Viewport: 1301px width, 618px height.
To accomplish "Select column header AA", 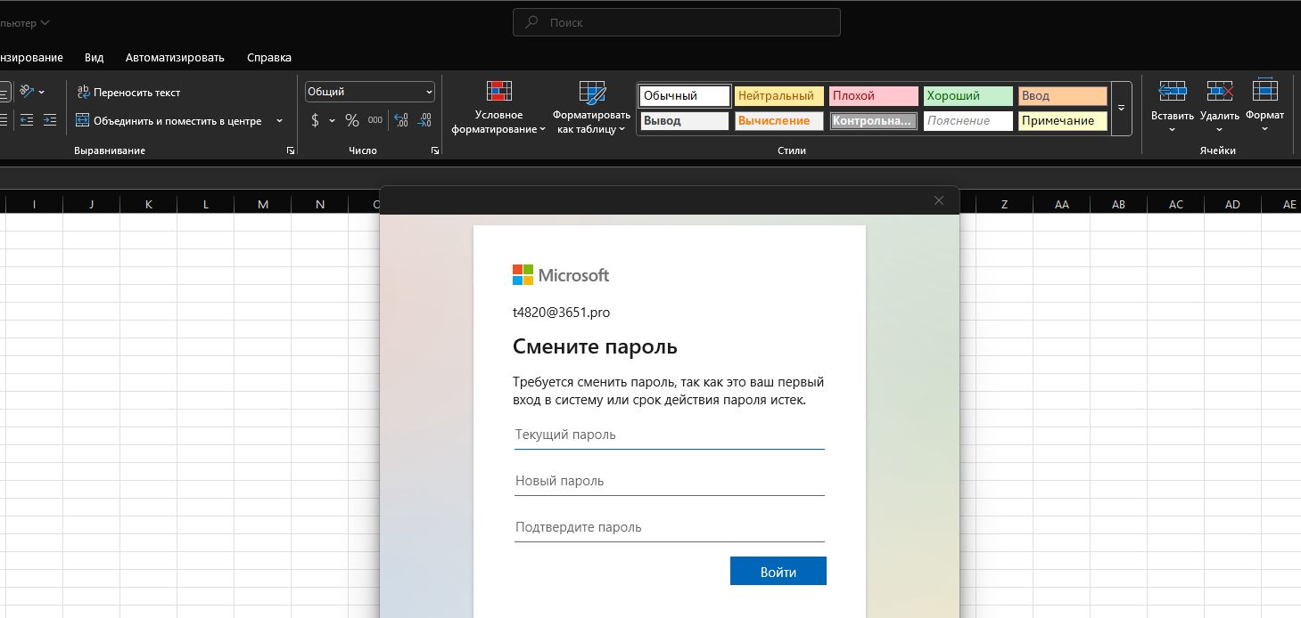I will coord(1061,205).
